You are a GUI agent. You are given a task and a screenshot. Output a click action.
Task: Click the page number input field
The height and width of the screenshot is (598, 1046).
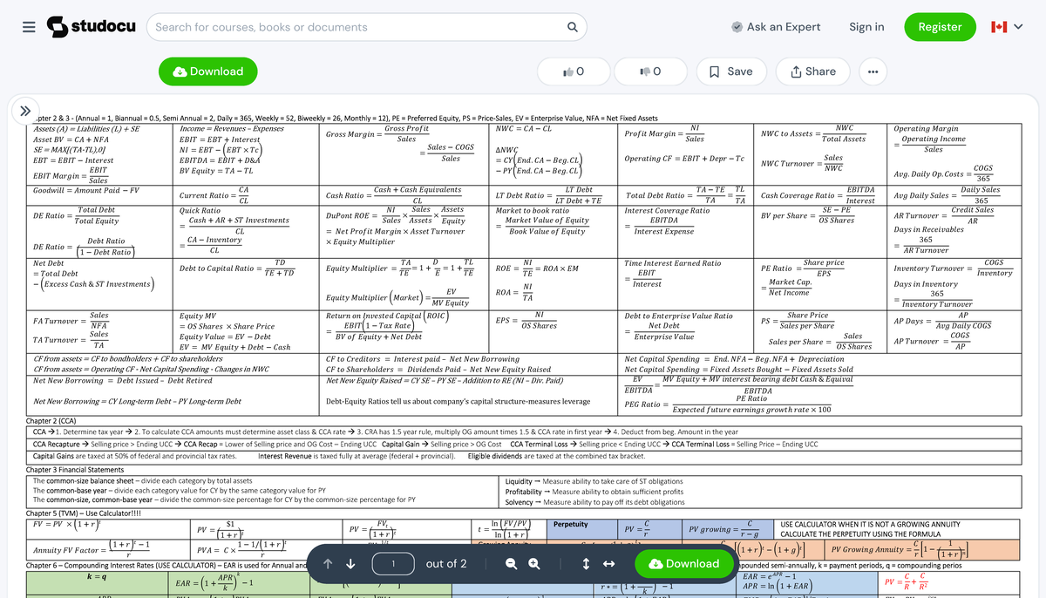[393, 564]
